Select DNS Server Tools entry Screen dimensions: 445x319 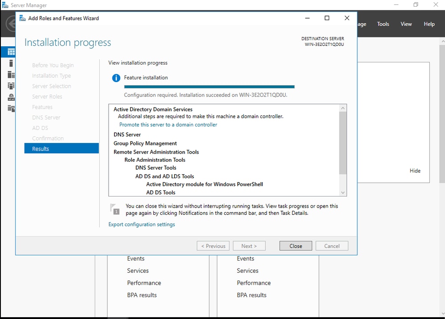click(156, 168)
